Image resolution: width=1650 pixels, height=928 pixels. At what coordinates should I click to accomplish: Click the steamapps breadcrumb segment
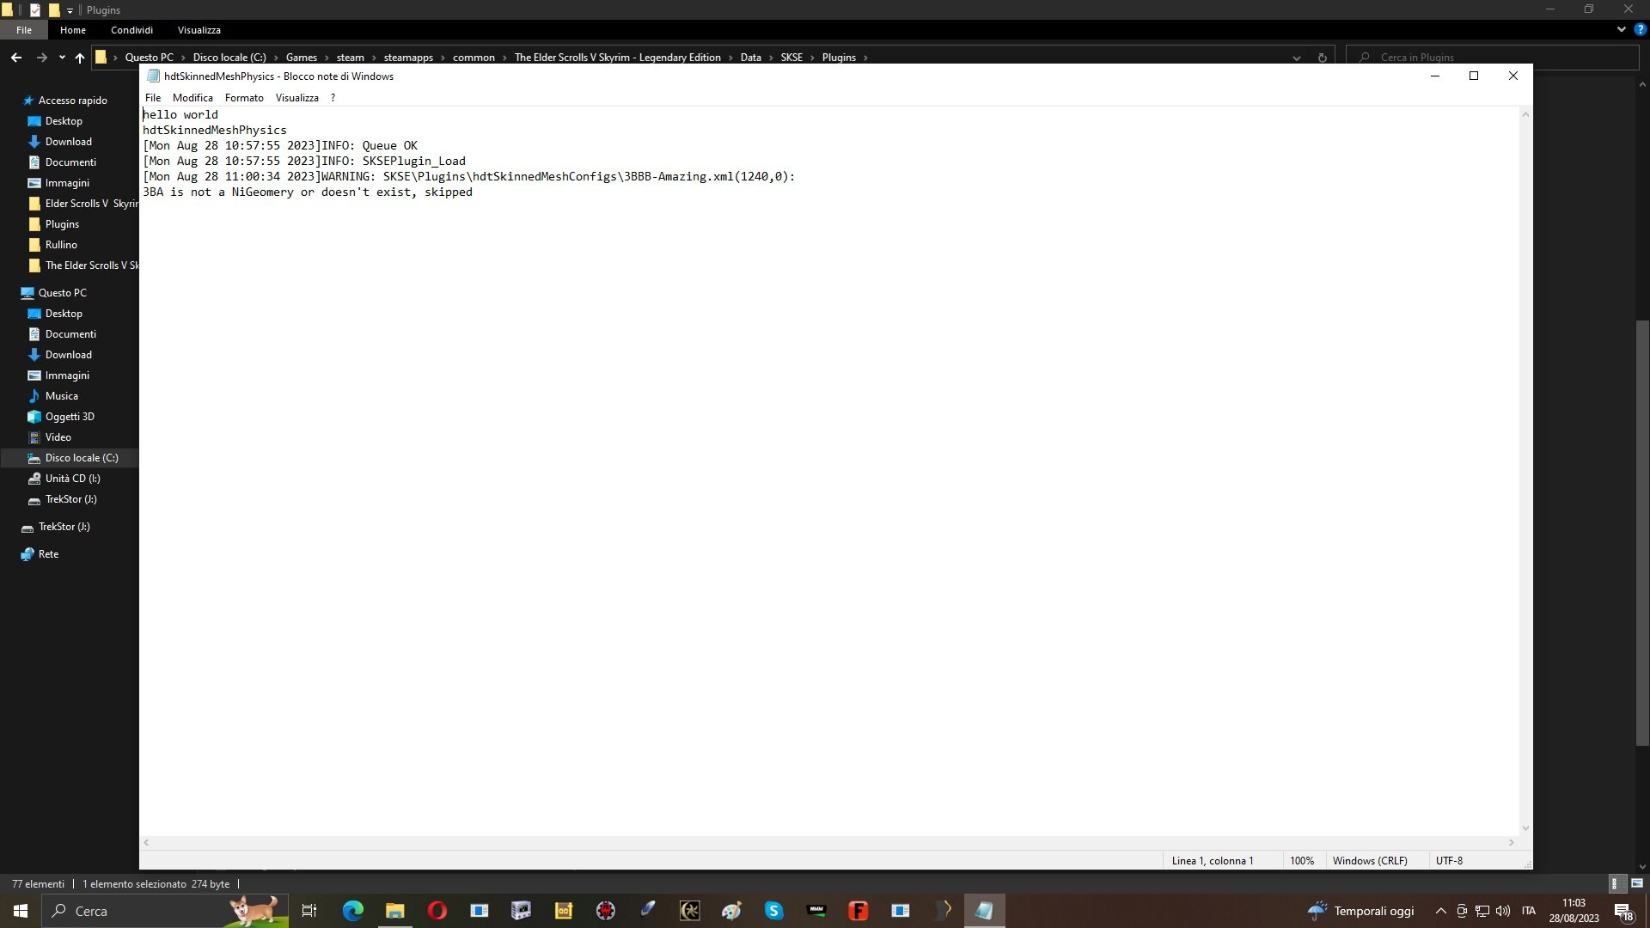[x=408, y=58]
